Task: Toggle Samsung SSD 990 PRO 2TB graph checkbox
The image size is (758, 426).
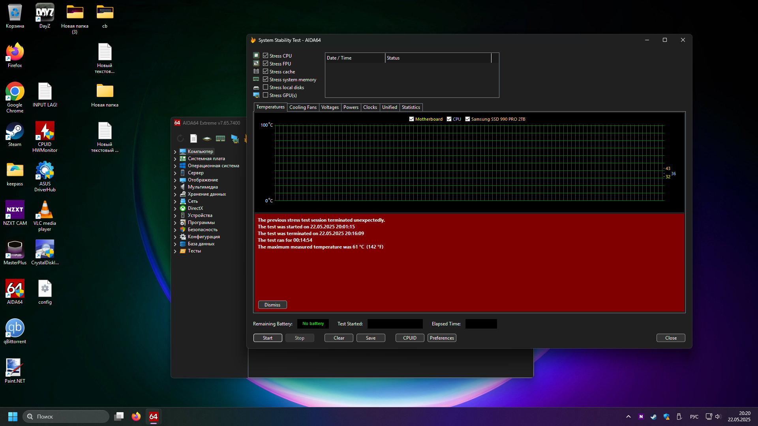Action: coord(467,119)
